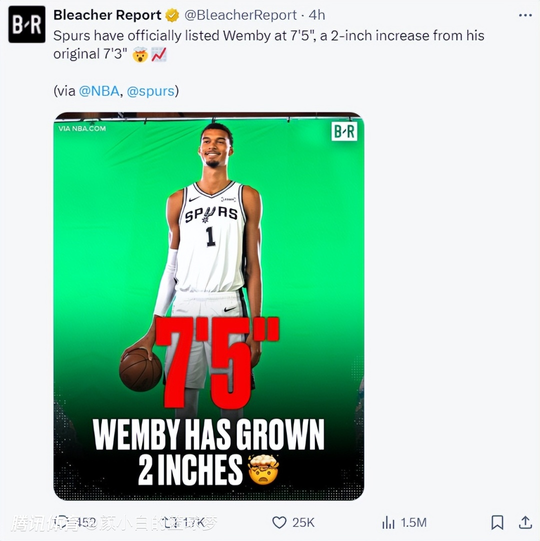
Task: Click the 1.5M views count
Action: (x=413, y=522)
